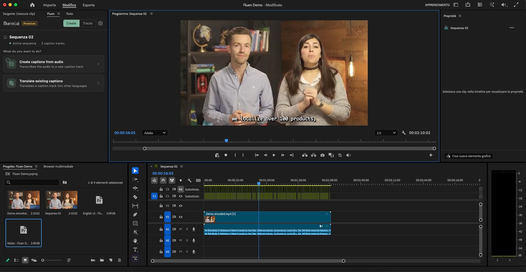Screen dimensions: 526x272
Task: Expand Translate existing captions option
Action: pos(54,83)
